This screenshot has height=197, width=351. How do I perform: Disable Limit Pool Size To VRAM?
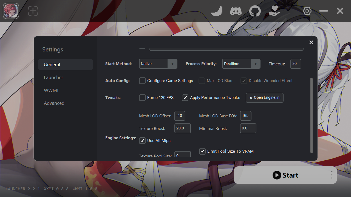[202, 151]
